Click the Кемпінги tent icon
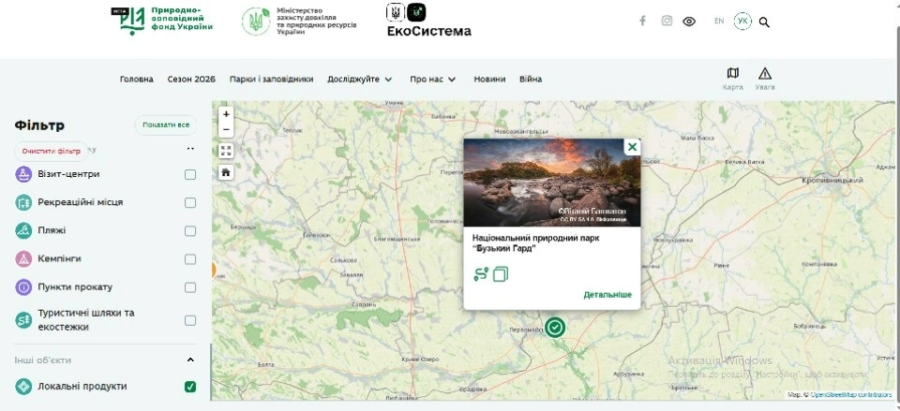 pyautogui.click(x=23, y=259)
